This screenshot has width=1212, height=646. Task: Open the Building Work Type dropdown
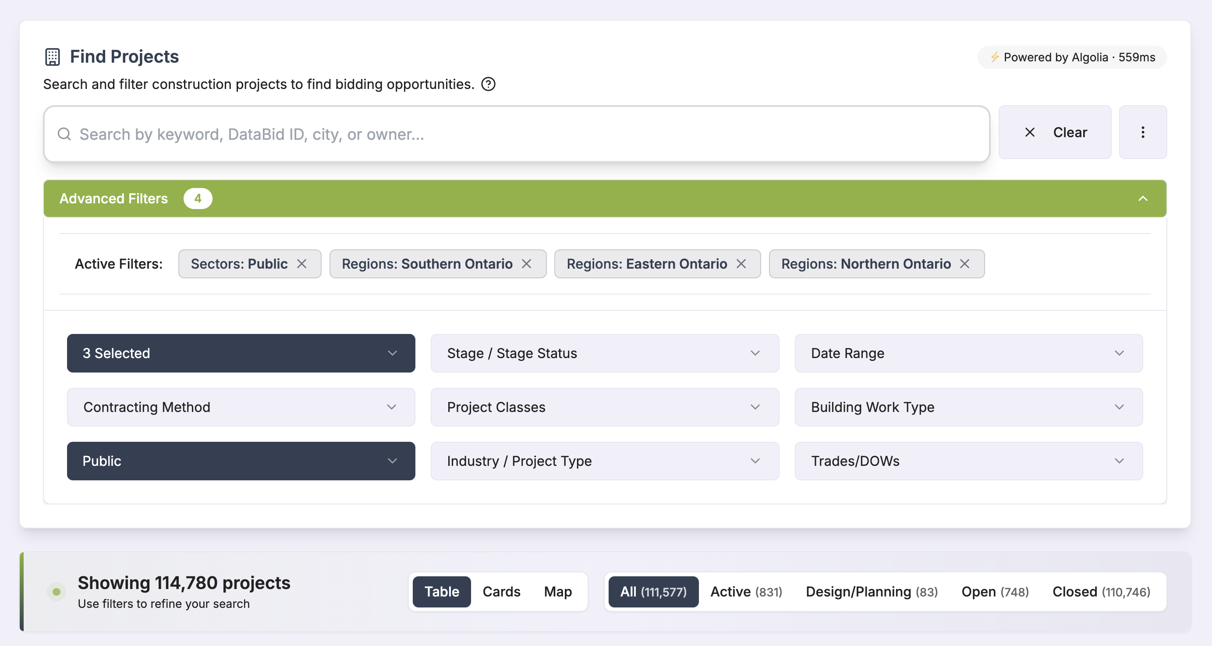(x=968, y=407)
